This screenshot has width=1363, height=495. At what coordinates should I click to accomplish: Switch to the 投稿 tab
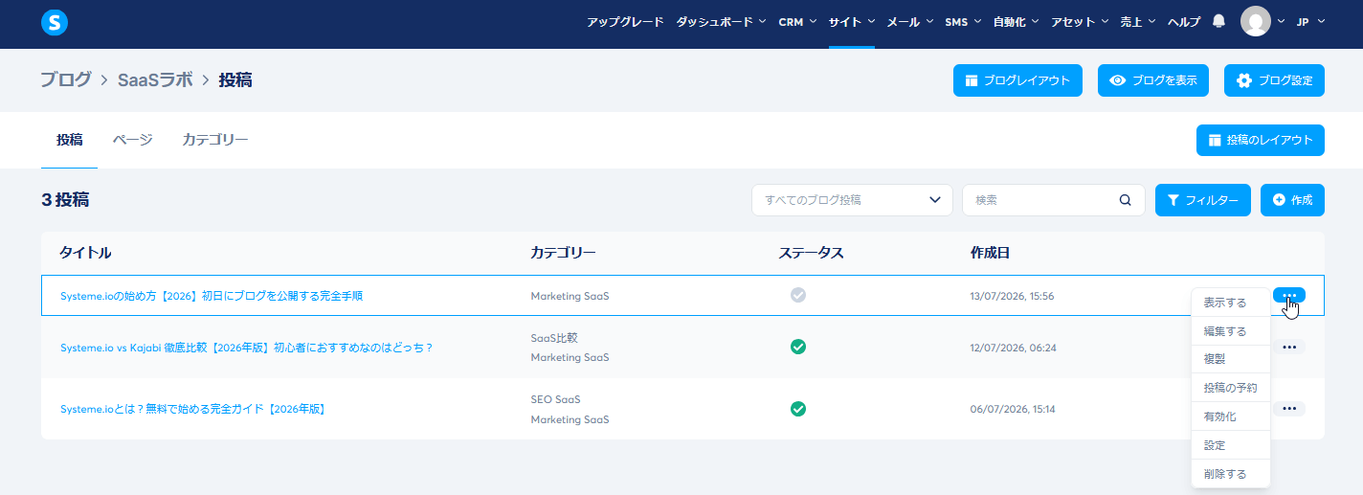[69, 140]
